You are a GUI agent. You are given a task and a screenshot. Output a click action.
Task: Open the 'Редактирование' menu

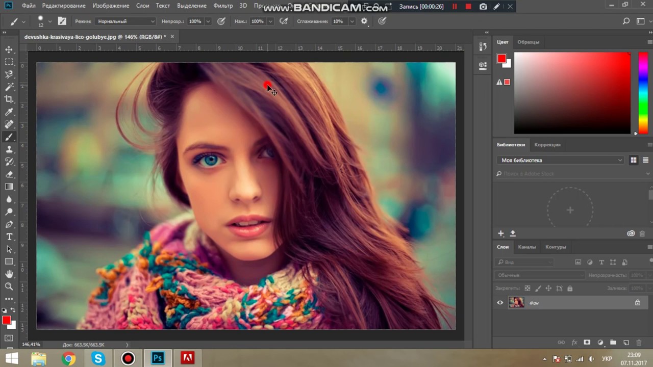[x=64, y=6]
